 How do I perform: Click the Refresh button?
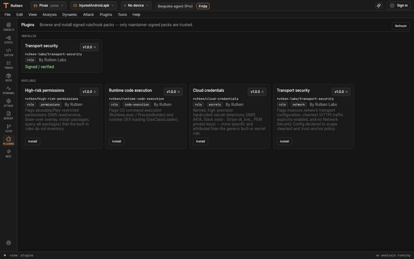click(x=401, y=26)
